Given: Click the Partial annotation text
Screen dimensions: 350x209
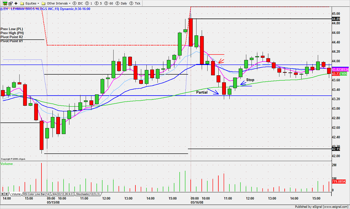Looking at the screenshot, I should point(202,92).
